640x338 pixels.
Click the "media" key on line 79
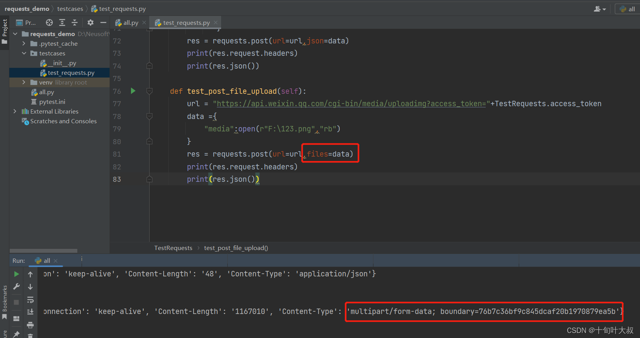[219, 129]
